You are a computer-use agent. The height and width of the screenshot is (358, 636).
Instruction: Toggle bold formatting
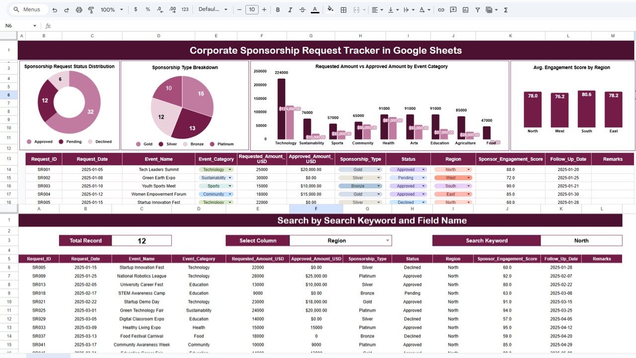278,10
